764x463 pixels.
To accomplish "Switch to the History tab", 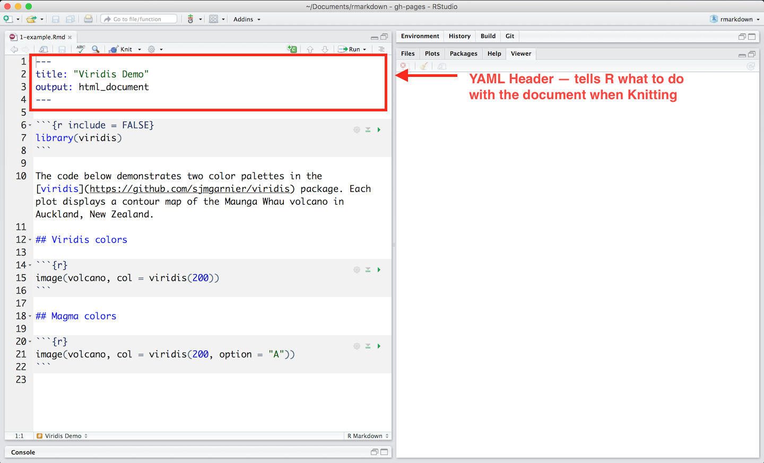I will click(459, 36).
